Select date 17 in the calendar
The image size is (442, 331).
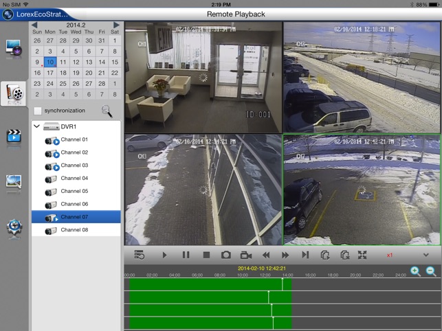click(49, 73)
